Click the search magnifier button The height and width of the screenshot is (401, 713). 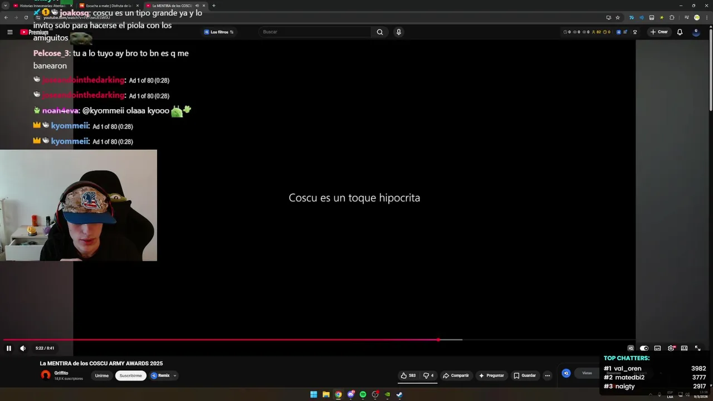tap(380, 32)
